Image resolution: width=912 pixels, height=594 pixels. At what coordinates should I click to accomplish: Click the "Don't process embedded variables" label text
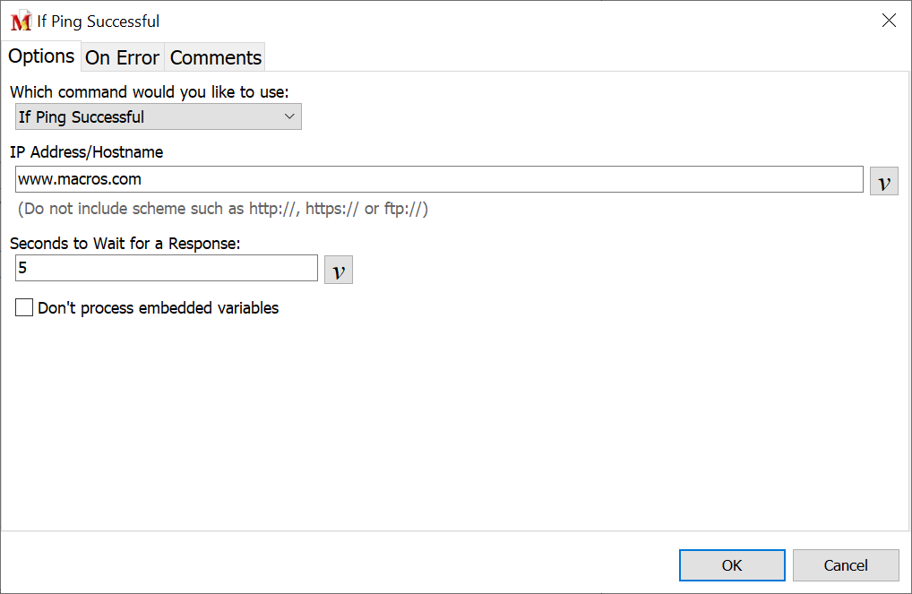[x=158, y=308]
